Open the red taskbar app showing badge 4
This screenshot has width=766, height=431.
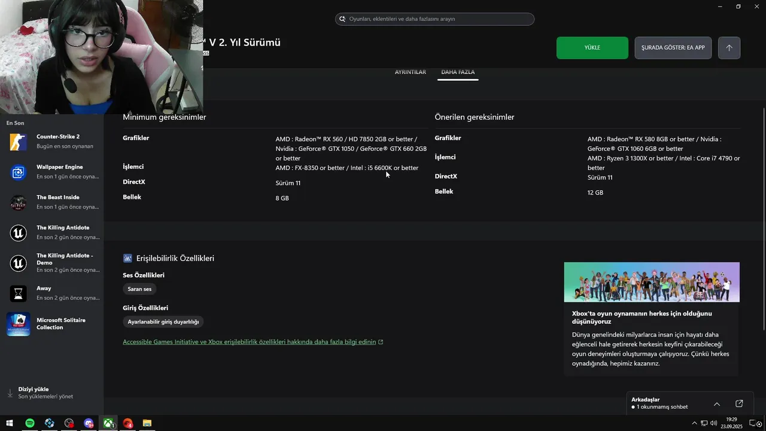[x=127, y=423]
